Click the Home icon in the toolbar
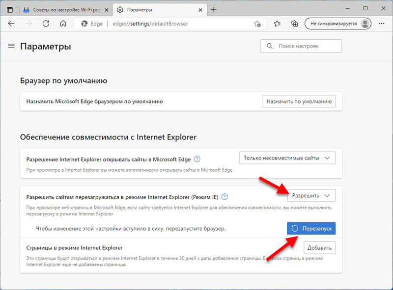The width and height of the screenshot is (393, 290). point(63,23)
